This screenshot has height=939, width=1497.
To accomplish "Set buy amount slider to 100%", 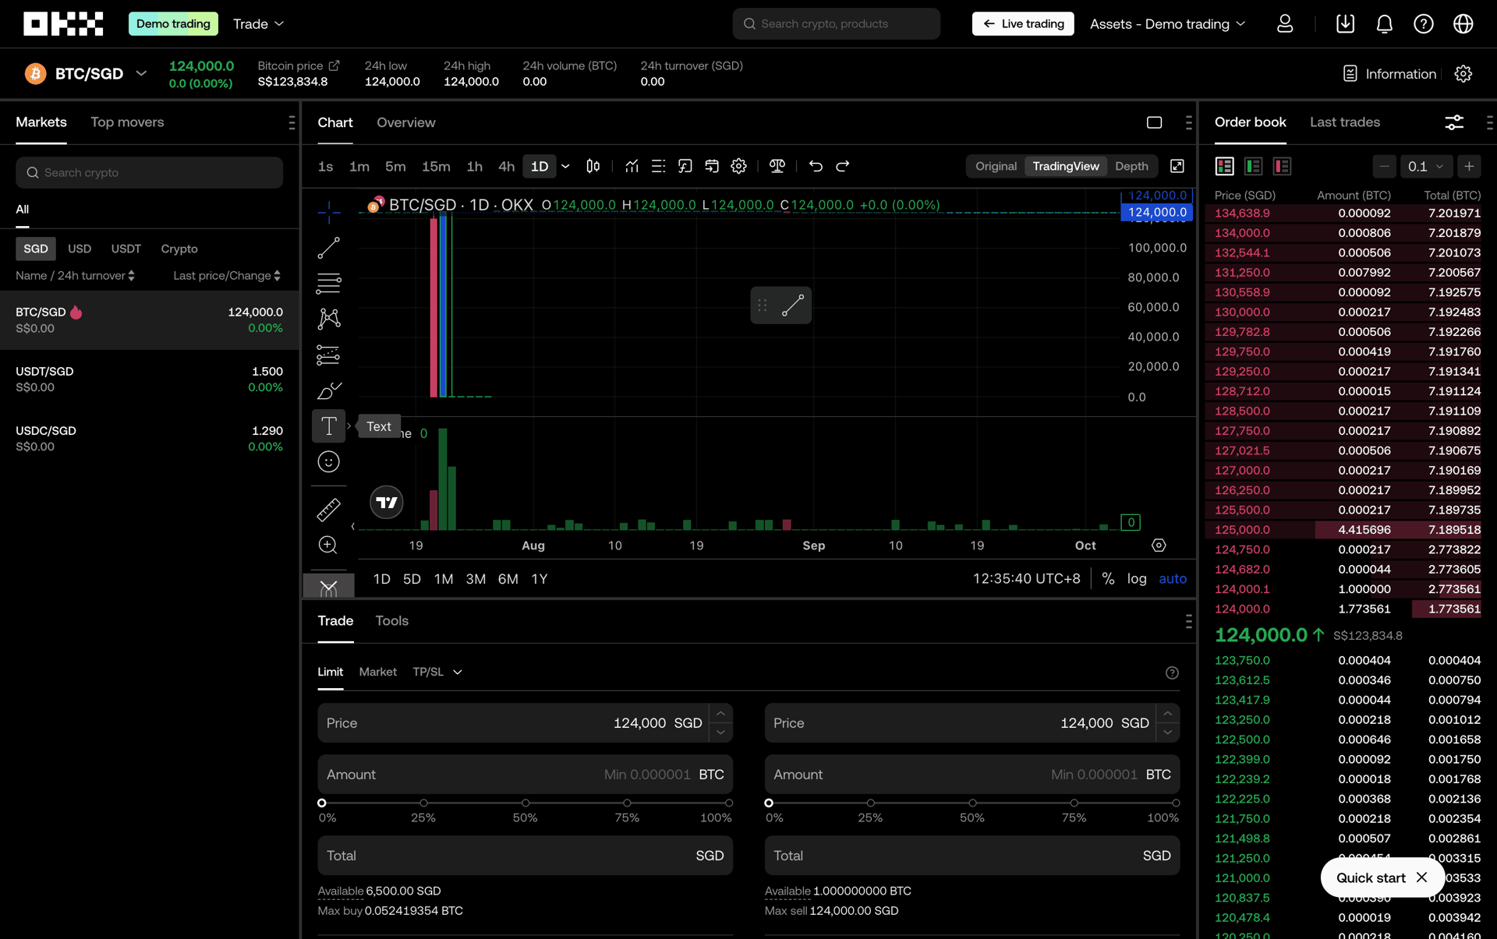I will (728, 803).
